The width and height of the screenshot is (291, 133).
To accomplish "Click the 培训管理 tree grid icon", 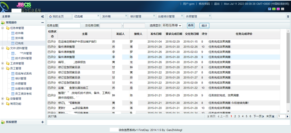I will 13,78.
